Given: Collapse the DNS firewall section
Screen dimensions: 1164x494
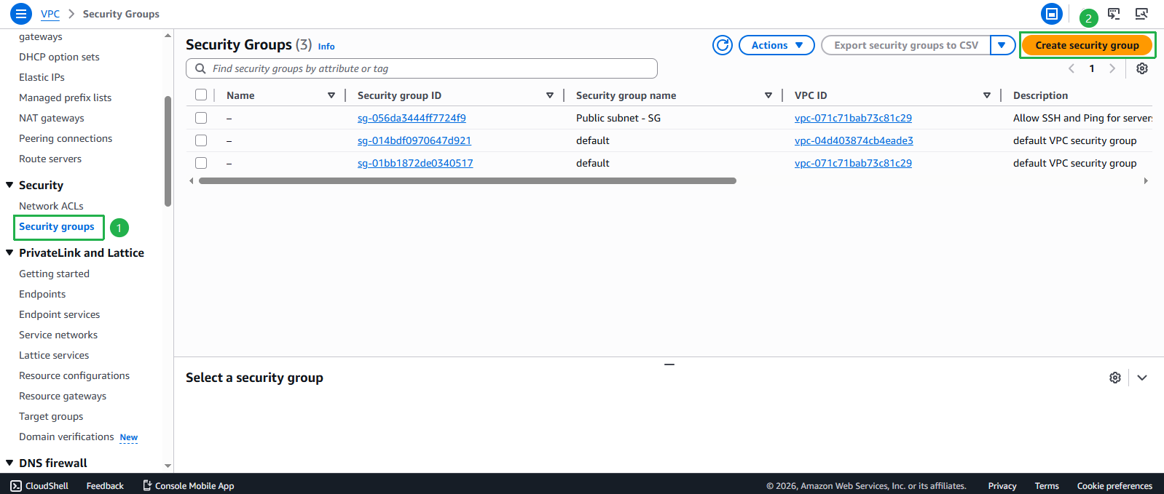Looking at the screenshot, I should (x=9, y=463).
